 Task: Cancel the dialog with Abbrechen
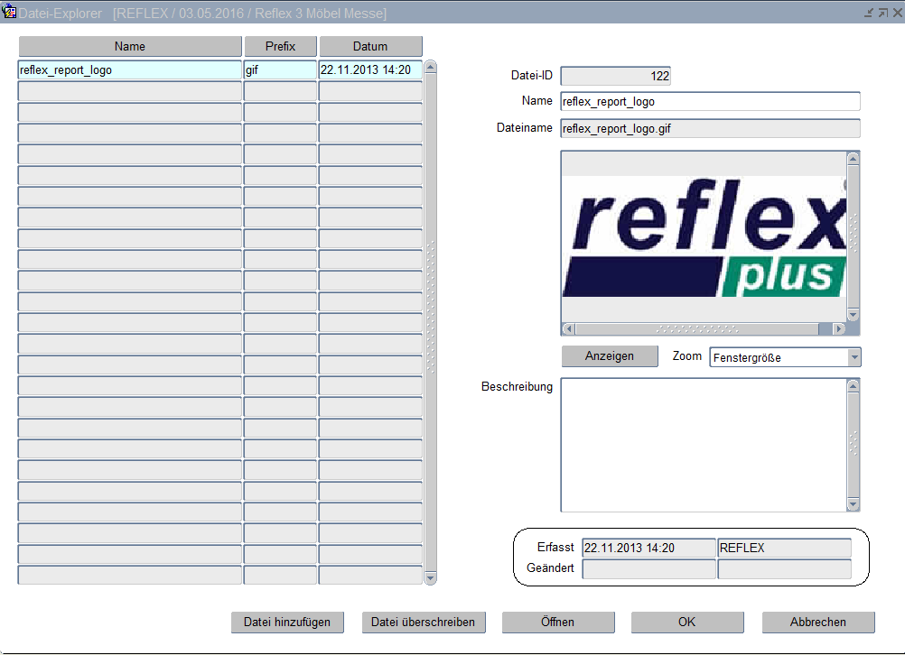click(817, 622)
